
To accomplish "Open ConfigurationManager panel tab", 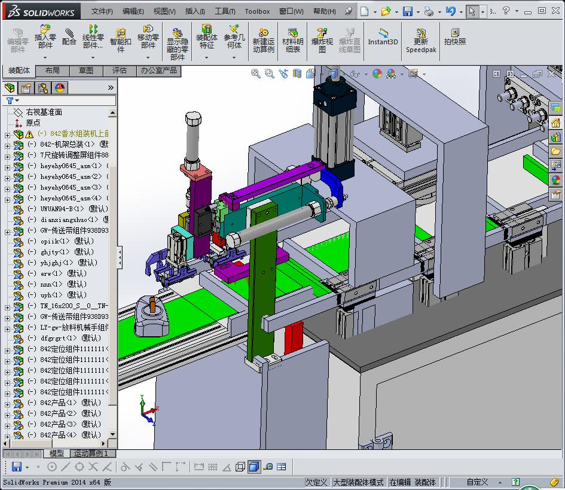I will pos(43,87).
